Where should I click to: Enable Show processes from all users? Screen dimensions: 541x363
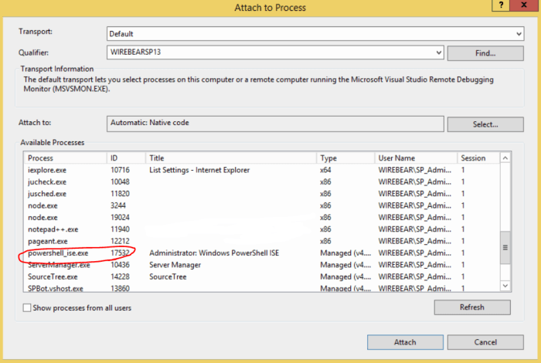click(x=28, y=307)
